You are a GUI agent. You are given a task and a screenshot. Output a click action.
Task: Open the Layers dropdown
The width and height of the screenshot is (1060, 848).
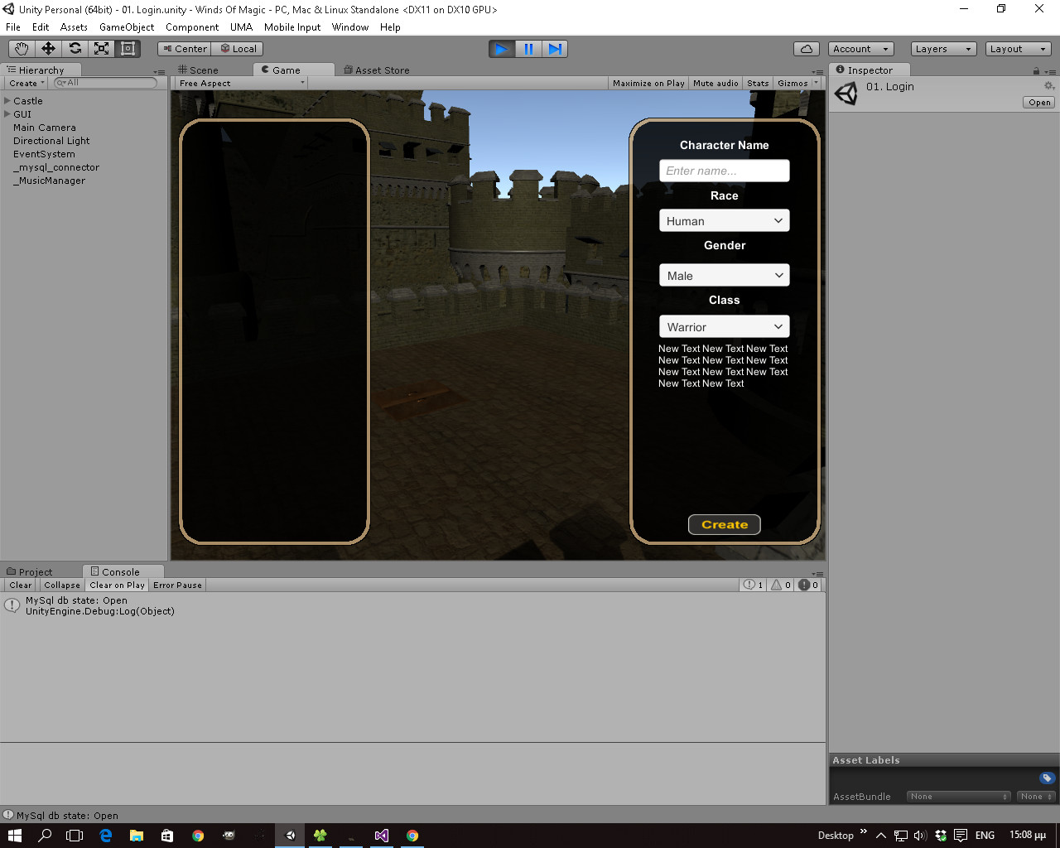(x=943, y=49)
